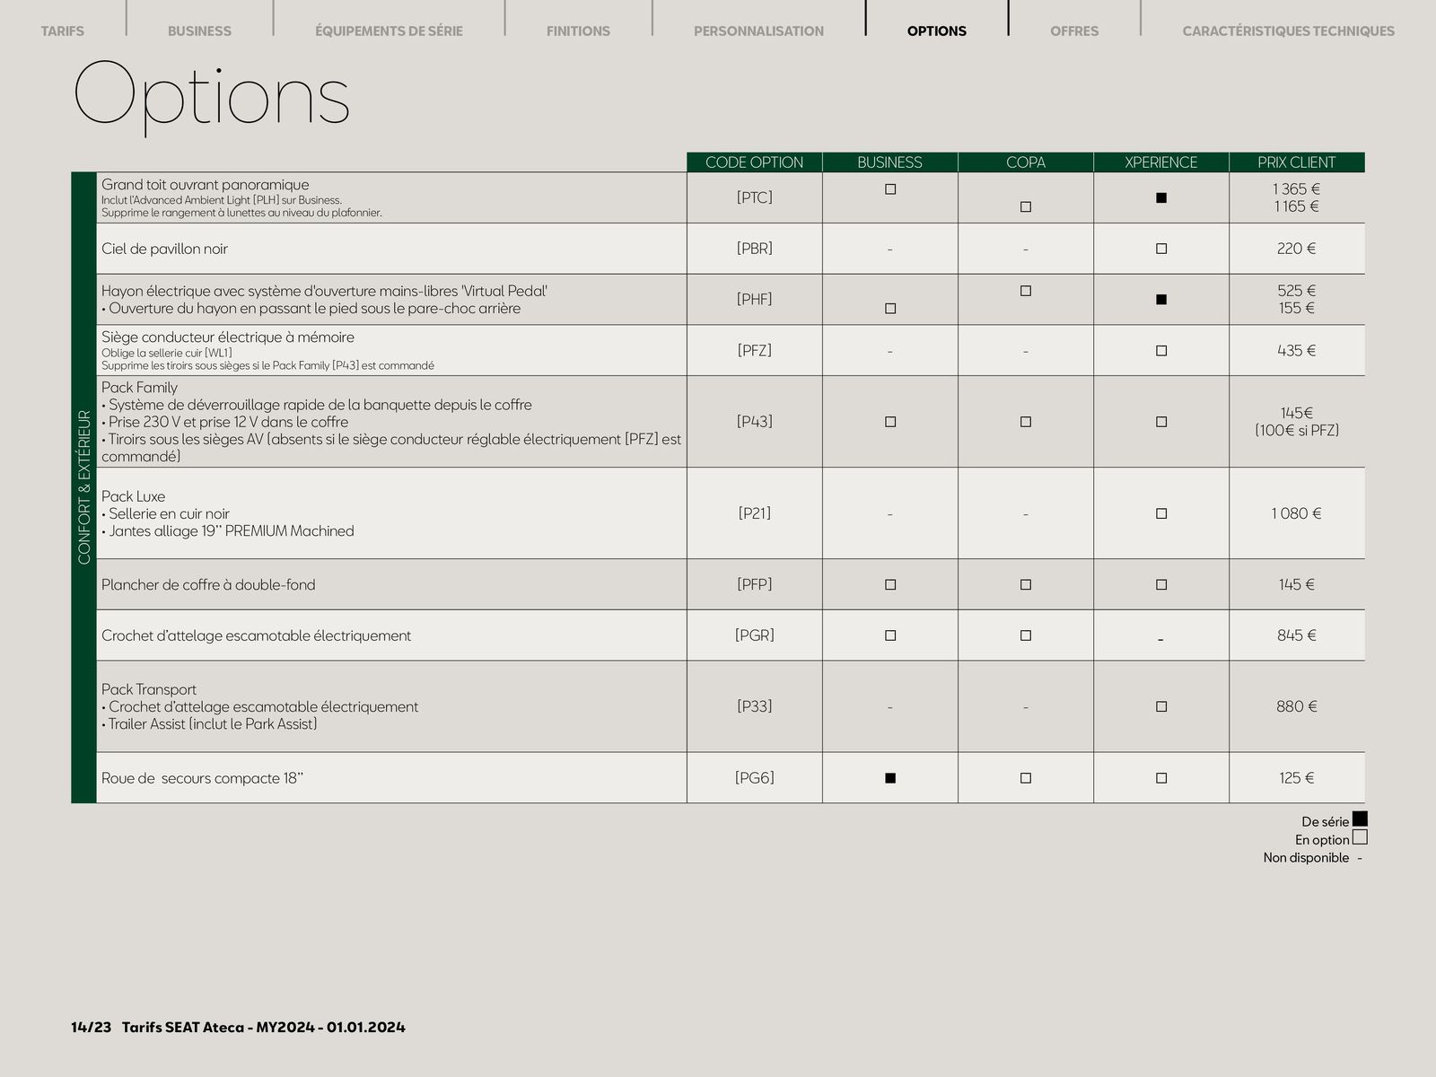Click option code [PG6]

755,778
